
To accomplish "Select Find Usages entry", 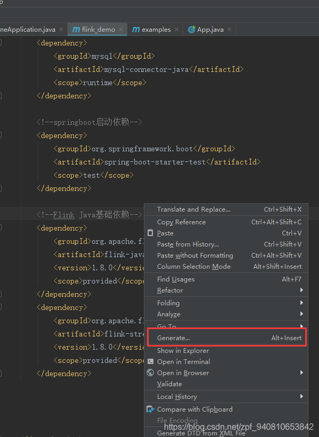I will coord(226,279).
